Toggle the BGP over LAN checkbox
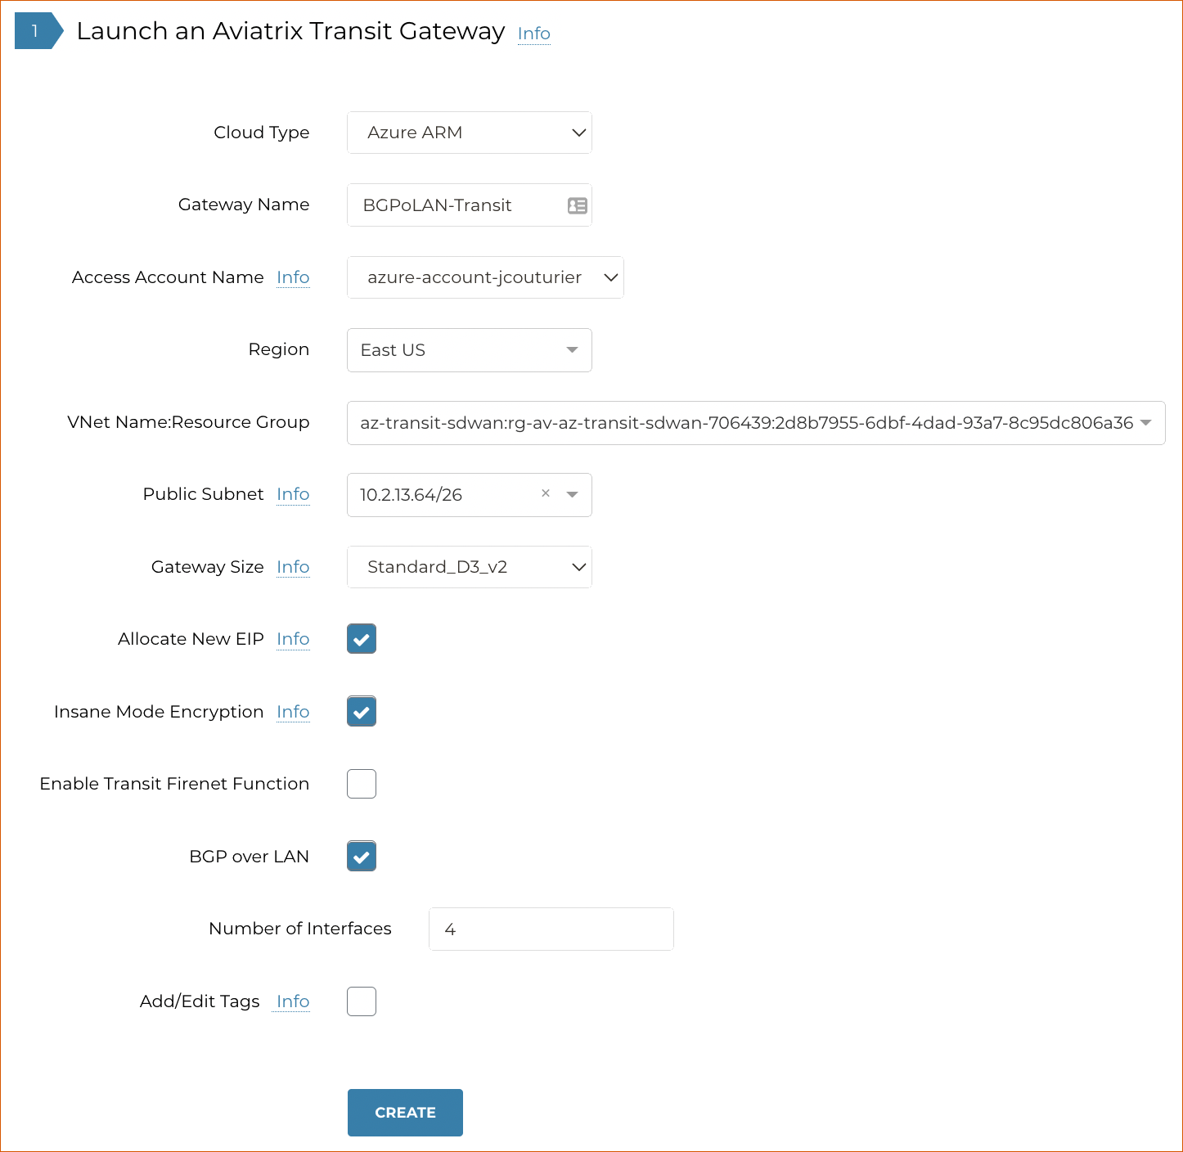 pyautogui.click(x=362, y=857)
